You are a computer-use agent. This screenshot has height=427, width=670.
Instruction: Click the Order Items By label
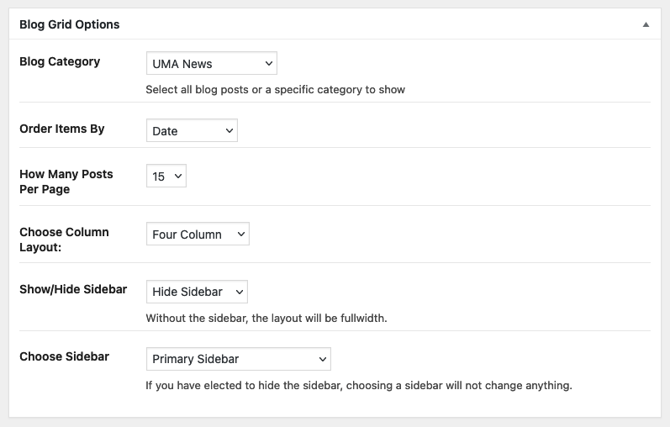tap(62, 129)
